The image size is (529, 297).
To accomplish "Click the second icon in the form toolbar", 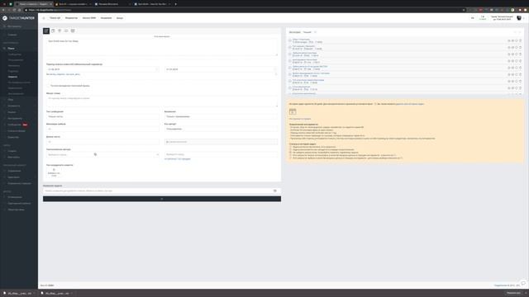I will pos(53,31).
